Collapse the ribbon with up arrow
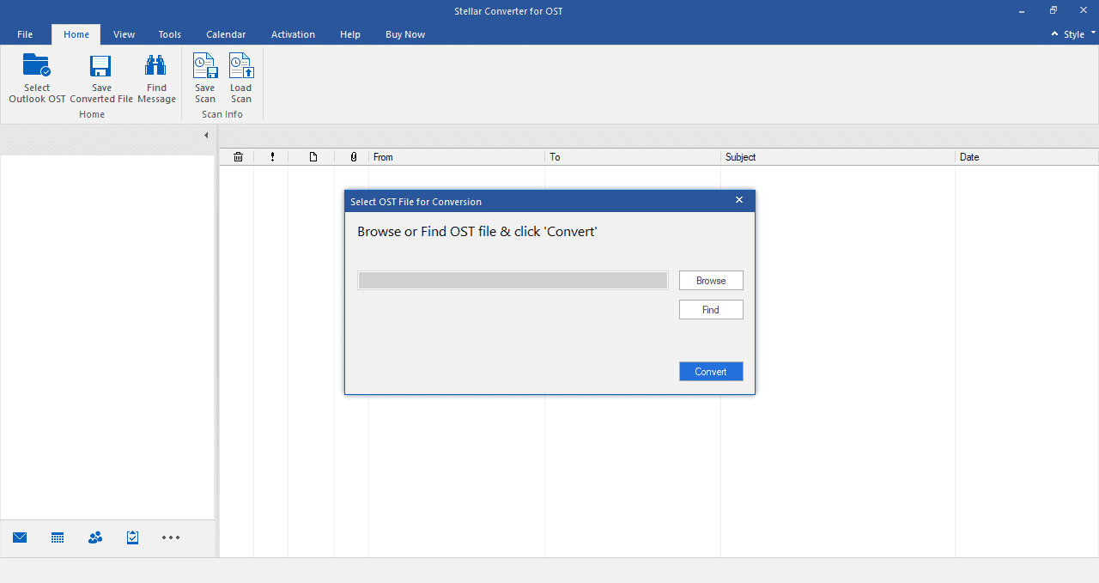The width and height of the screenshot is (1099, 583). coord(1055,34)
